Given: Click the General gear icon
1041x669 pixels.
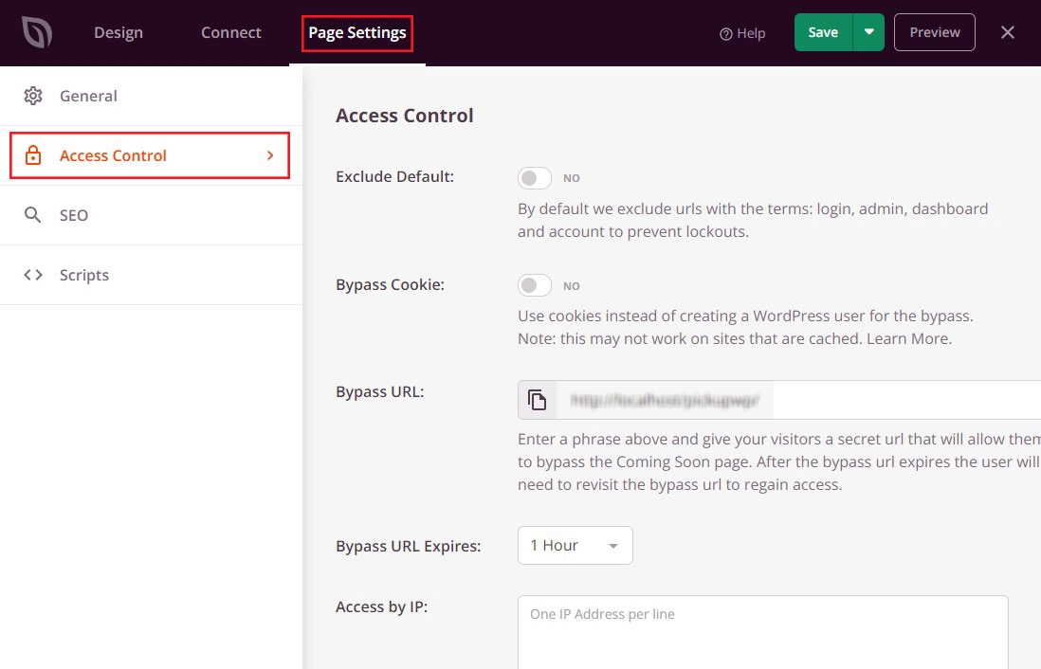Looking at the screenshot, I should click(33, 96).
